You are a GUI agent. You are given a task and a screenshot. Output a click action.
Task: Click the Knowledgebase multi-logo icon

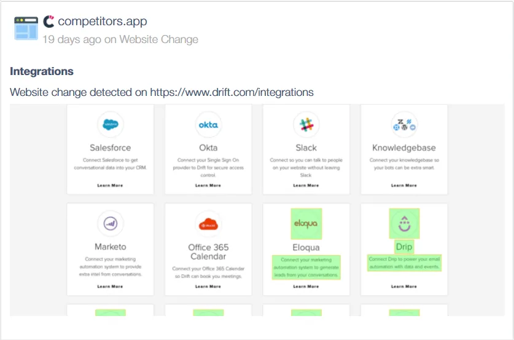click(404, 125)
